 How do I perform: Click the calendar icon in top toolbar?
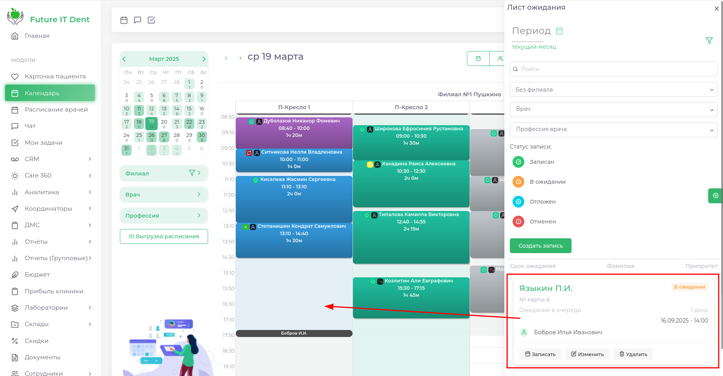pos(124,20)
